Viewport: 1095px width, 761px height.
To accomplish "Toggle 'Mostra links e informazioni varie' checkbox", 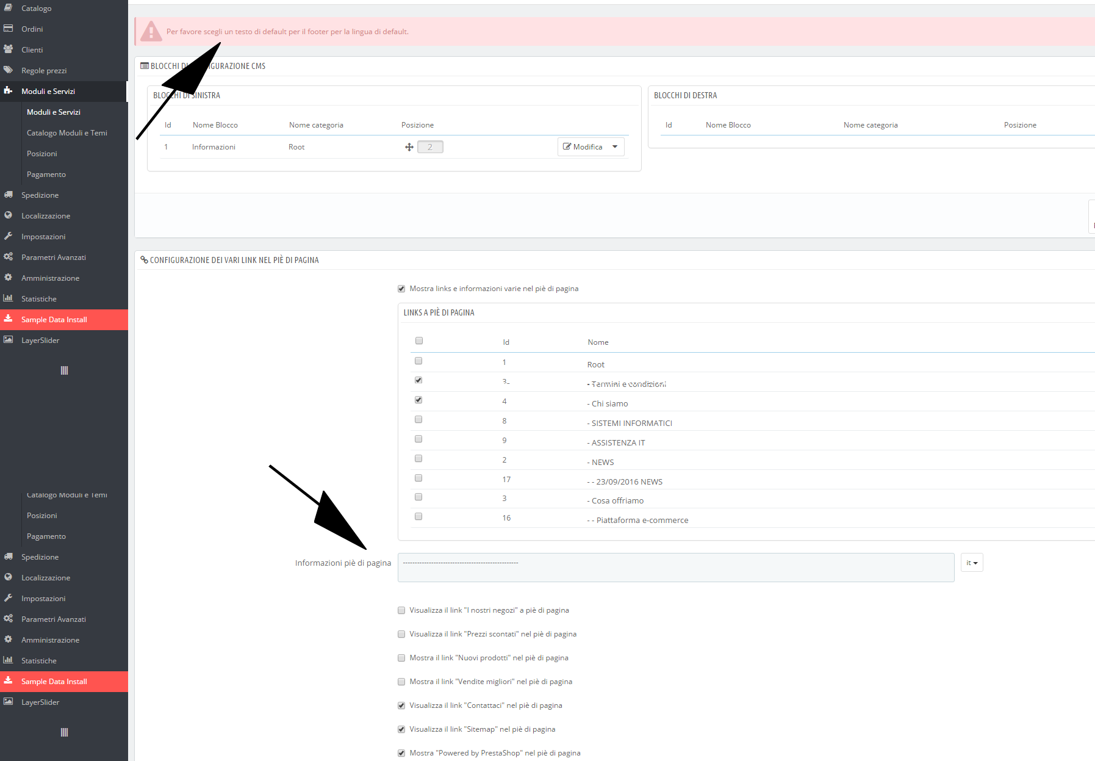I will pyautogui.click(x=401, y=289).
